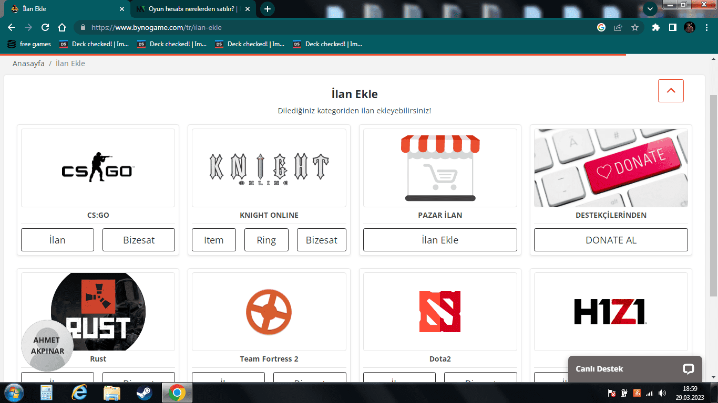Viewport: 718px width, 403px height.
Task: Click the Anasayfa breadcrumb link
Action: [x=28, y=63]
